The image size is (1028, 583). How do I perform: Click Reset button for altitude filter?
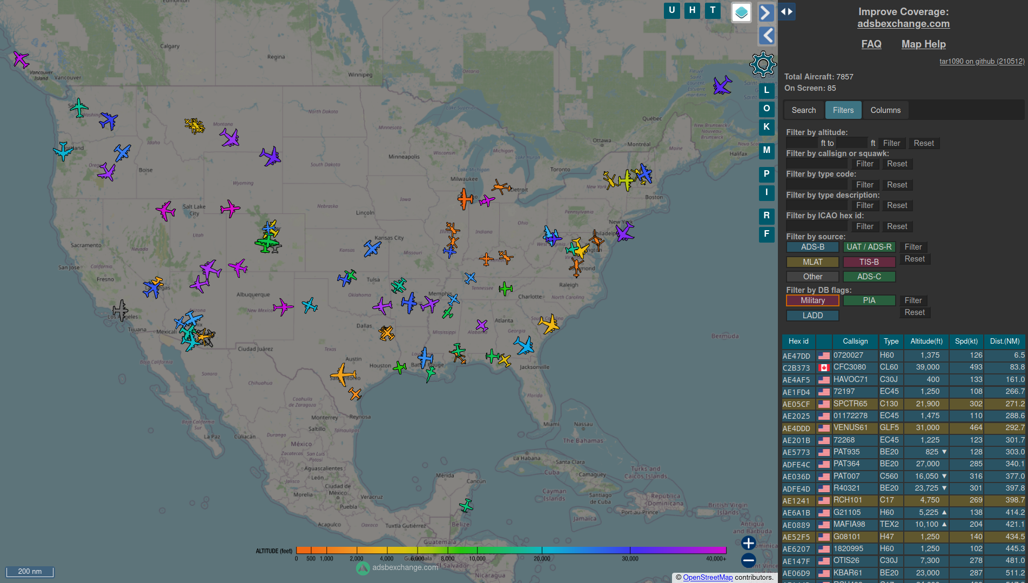point(924,143)
